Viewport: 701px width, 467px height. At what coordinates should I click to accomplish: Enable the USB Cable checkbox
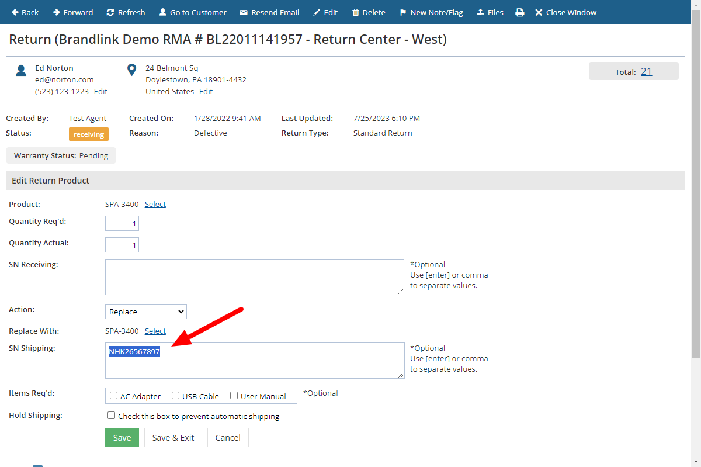click(x=175, y=395)
